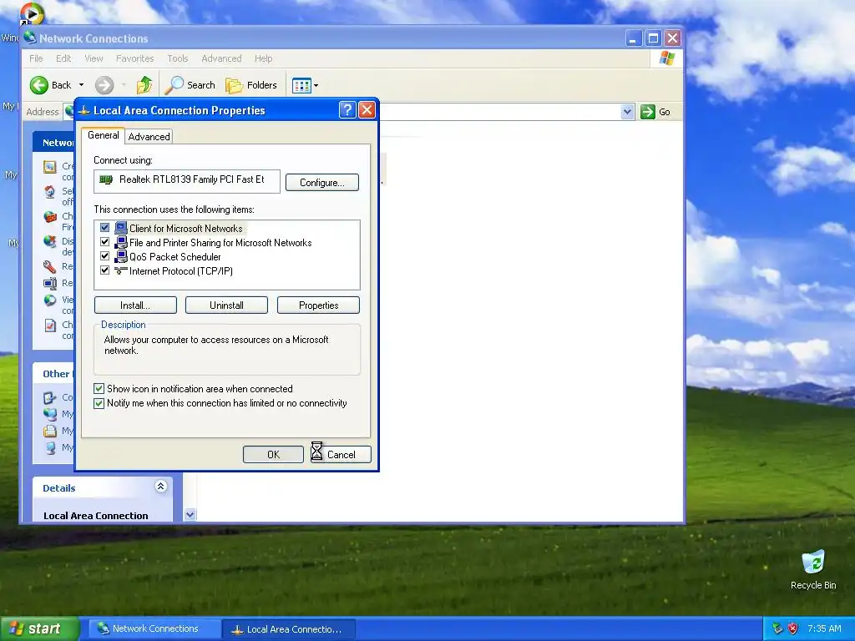Click the Configure... button

(322, 183)
